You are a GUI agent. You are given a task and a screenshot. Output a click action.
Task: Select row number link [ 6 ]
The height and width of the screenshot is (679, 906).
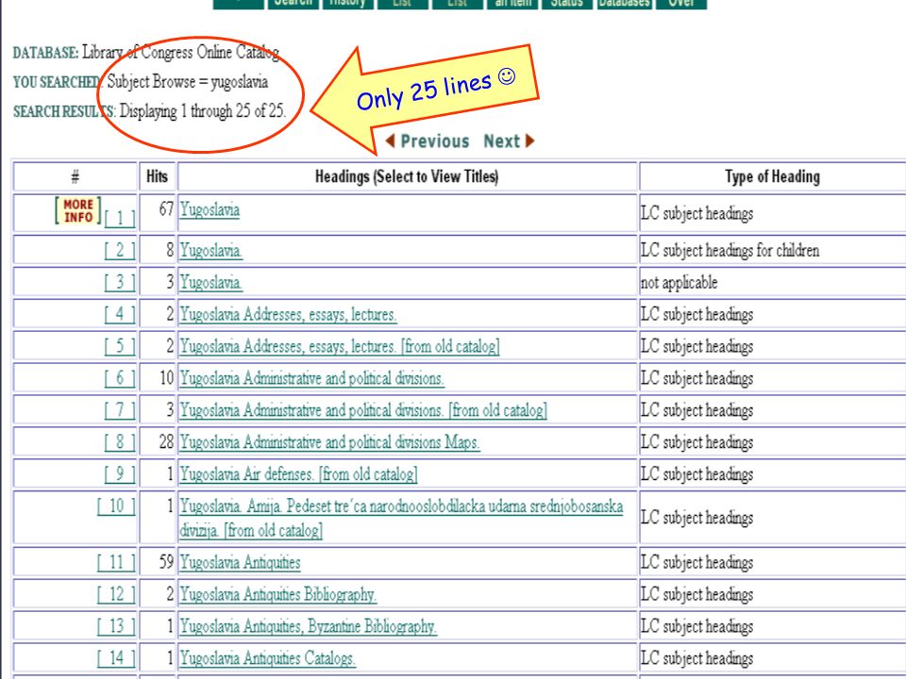tap(120, 377)
